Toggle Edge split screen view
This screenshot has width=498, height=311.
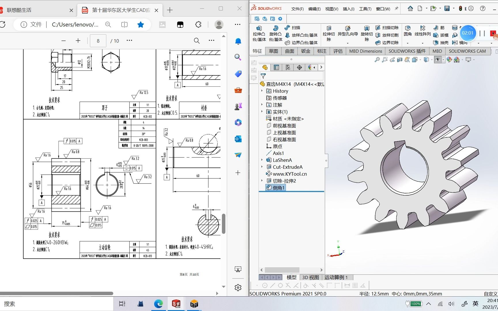click(124, 25)
